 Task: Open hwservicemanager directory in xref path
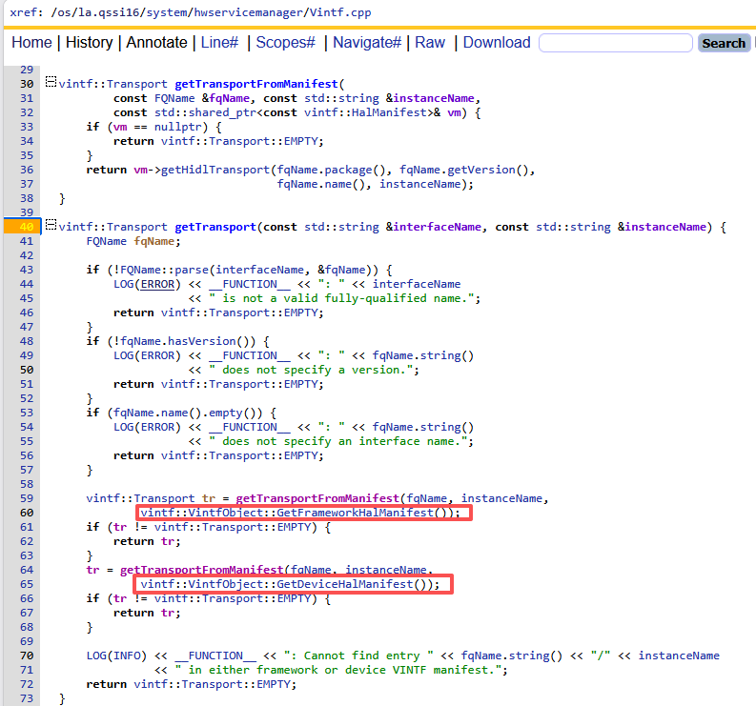(x=248, y=12)
